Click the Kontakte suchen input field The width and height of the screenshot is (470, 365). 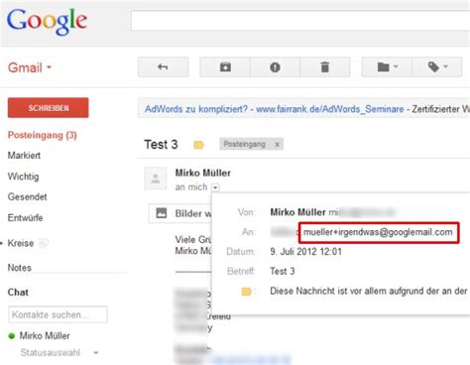58,314
